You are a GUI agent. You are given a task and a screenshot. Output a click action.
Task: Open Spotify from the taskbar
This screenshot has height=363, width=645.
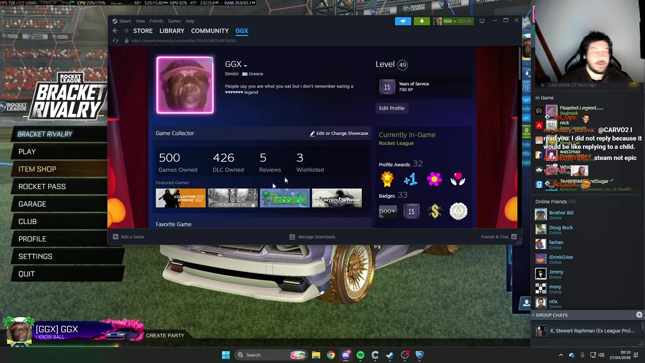360,355
